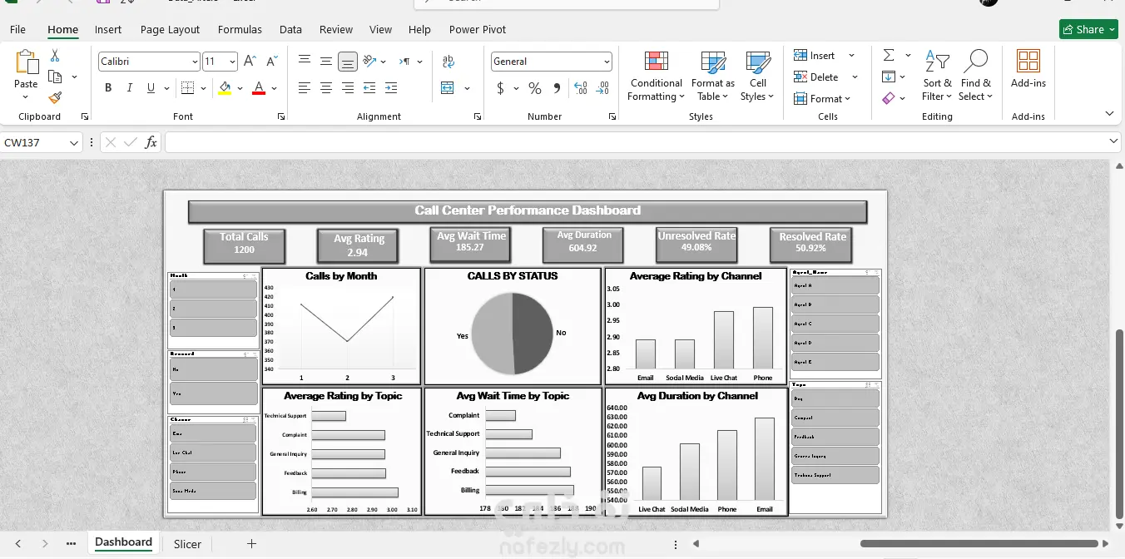The height and width of the screenshot is (559, 1125).
Task: Expand the Font Color dropdown arrow
Action: 275,88
